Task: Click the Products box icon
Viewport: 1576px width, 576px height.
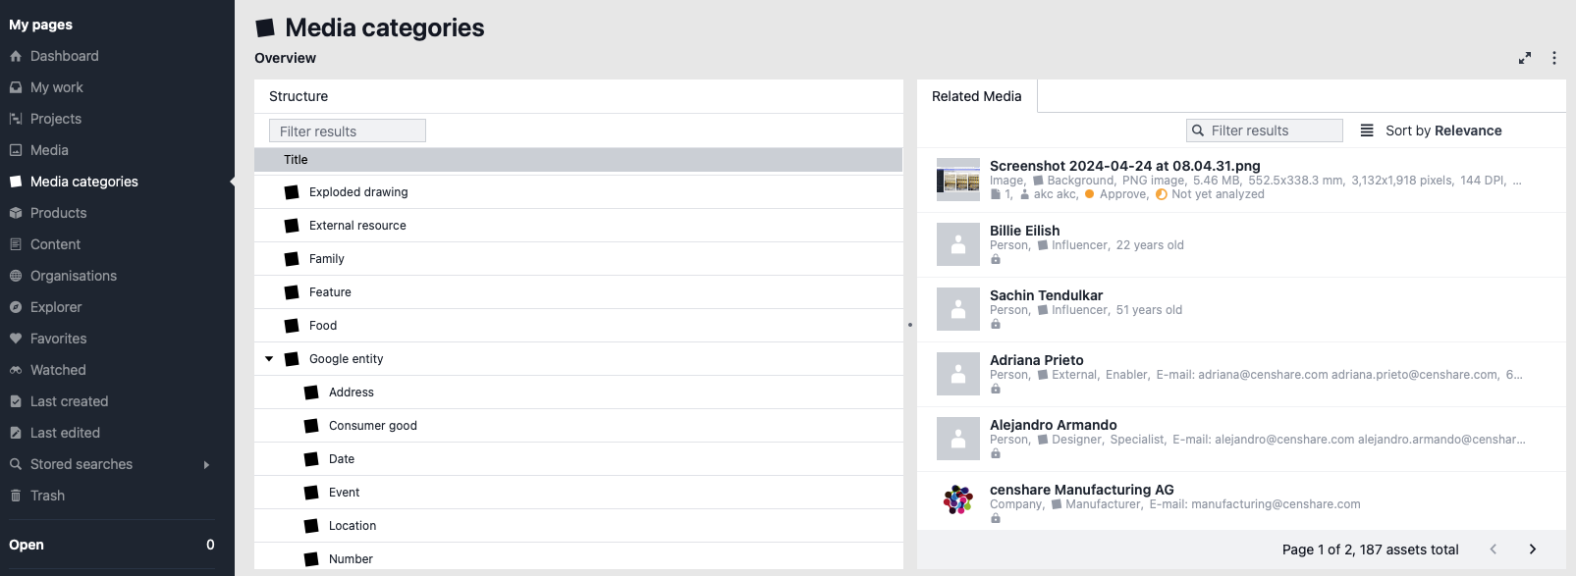Action: 16,213
